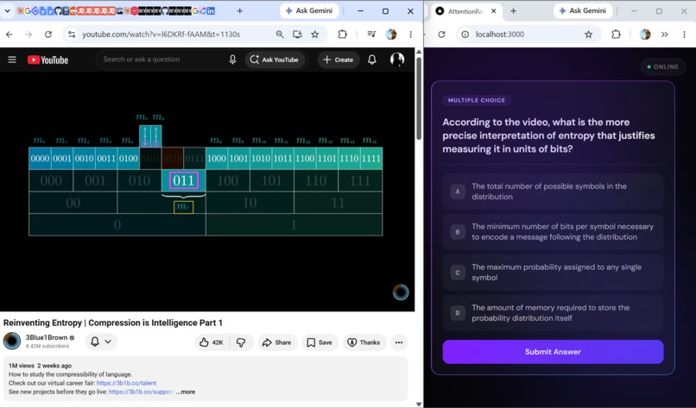Open Chrome profile avatar in localhost window
This screenshot has width=696, height=408.
click(x=645, y=35)
